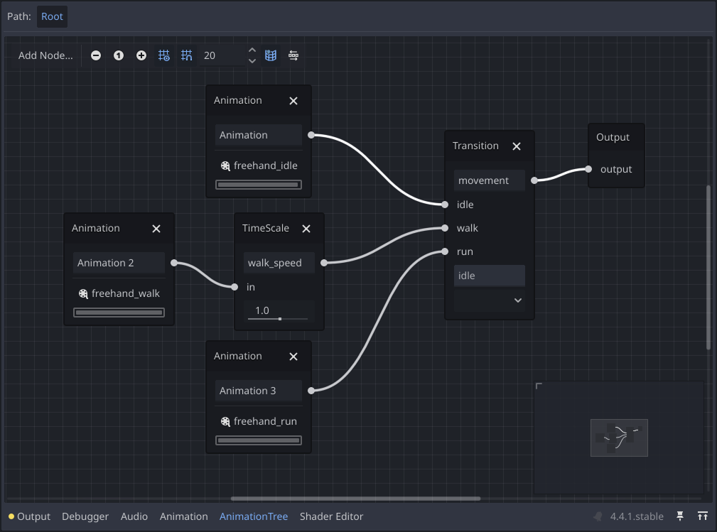Click the expand bottom panel icon
This screenshot has height=532, width=717.
(x=703, y=516)
